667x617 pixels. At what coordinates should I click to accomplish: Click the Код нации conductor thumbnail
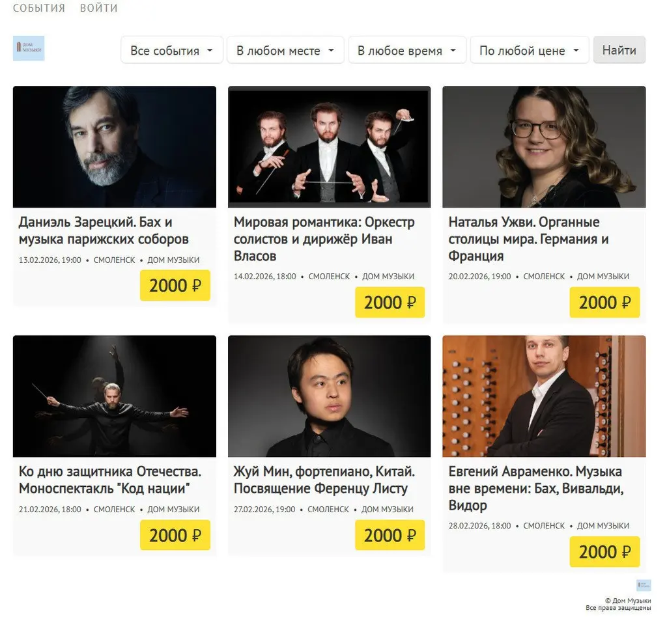coord(115,396)
